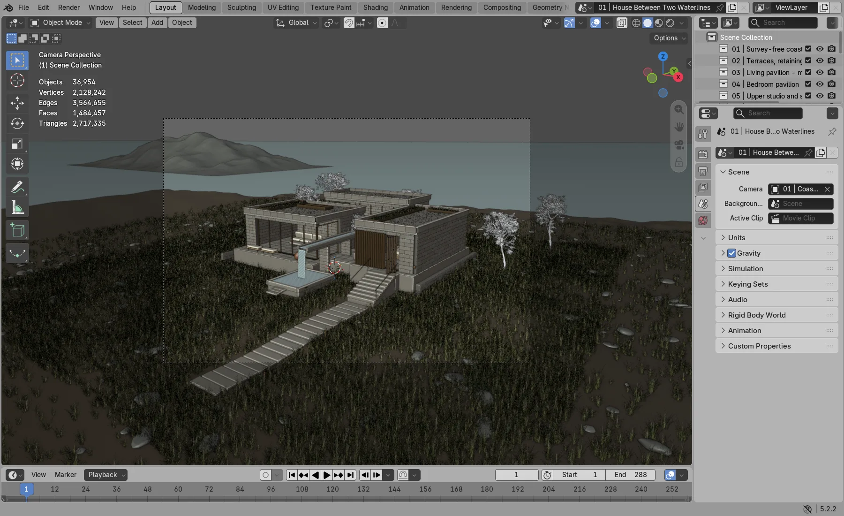Switch to the Shading workspace tab
844x516 pixels.
[x=375, y=8]
